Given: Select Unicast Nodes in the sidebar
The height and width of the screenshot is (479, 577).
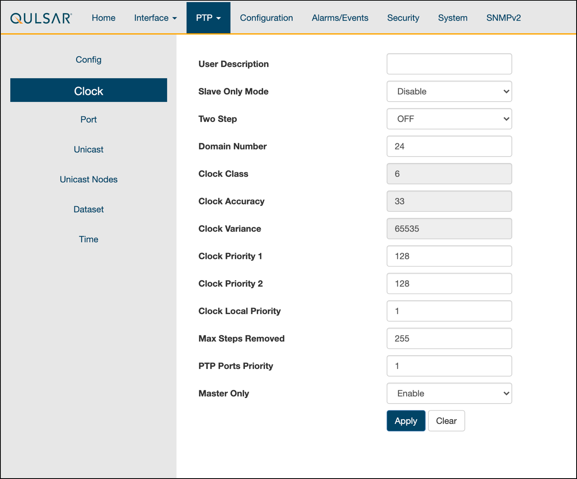Looking at the screenshot, I should pyautogui.click(x=88, y=179).
